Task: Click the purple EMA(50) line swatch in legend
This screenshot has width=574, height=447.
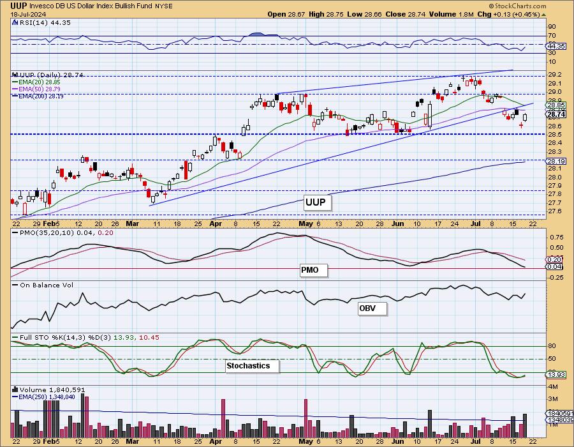Action: coord(15,89)
